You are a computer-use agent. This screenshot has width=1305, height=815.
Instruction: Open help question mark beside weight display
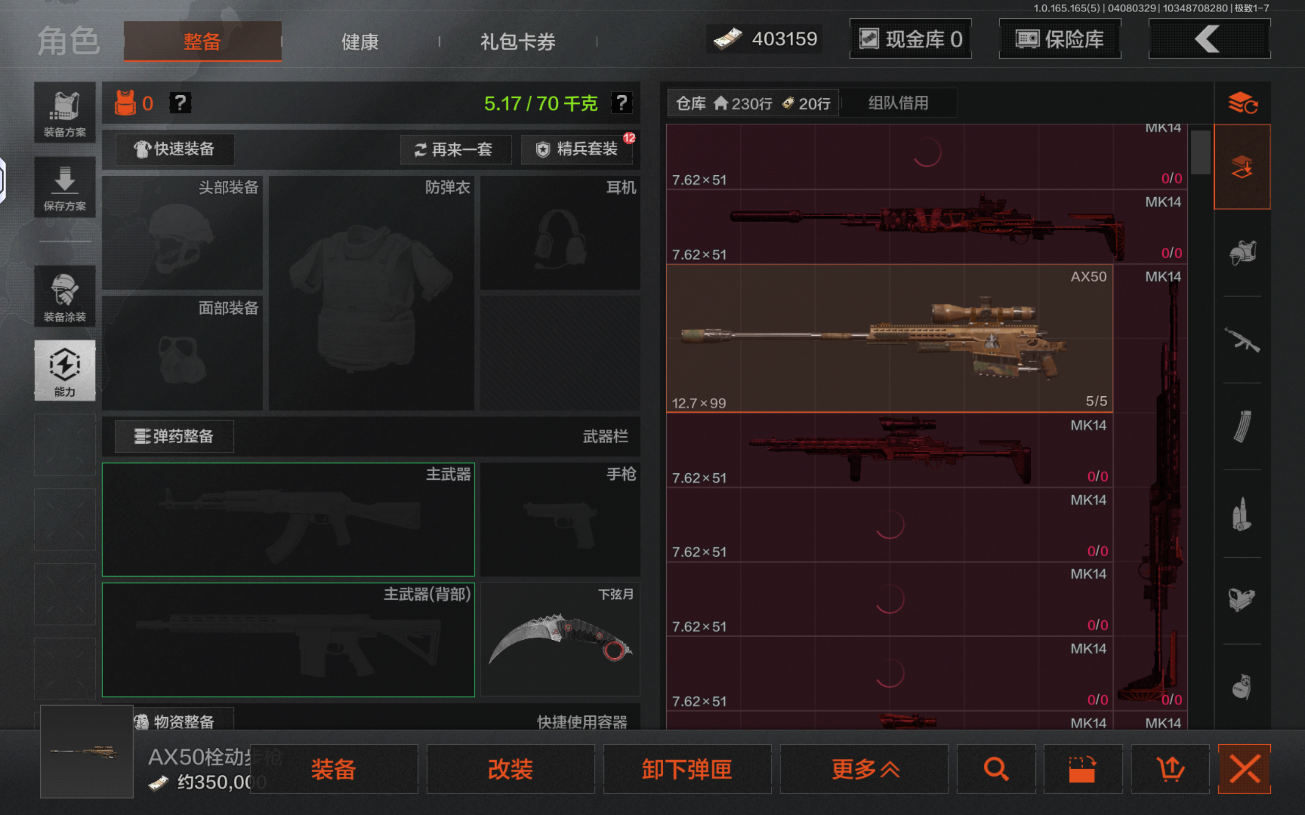pyautogui.click(x=622, y=102)
